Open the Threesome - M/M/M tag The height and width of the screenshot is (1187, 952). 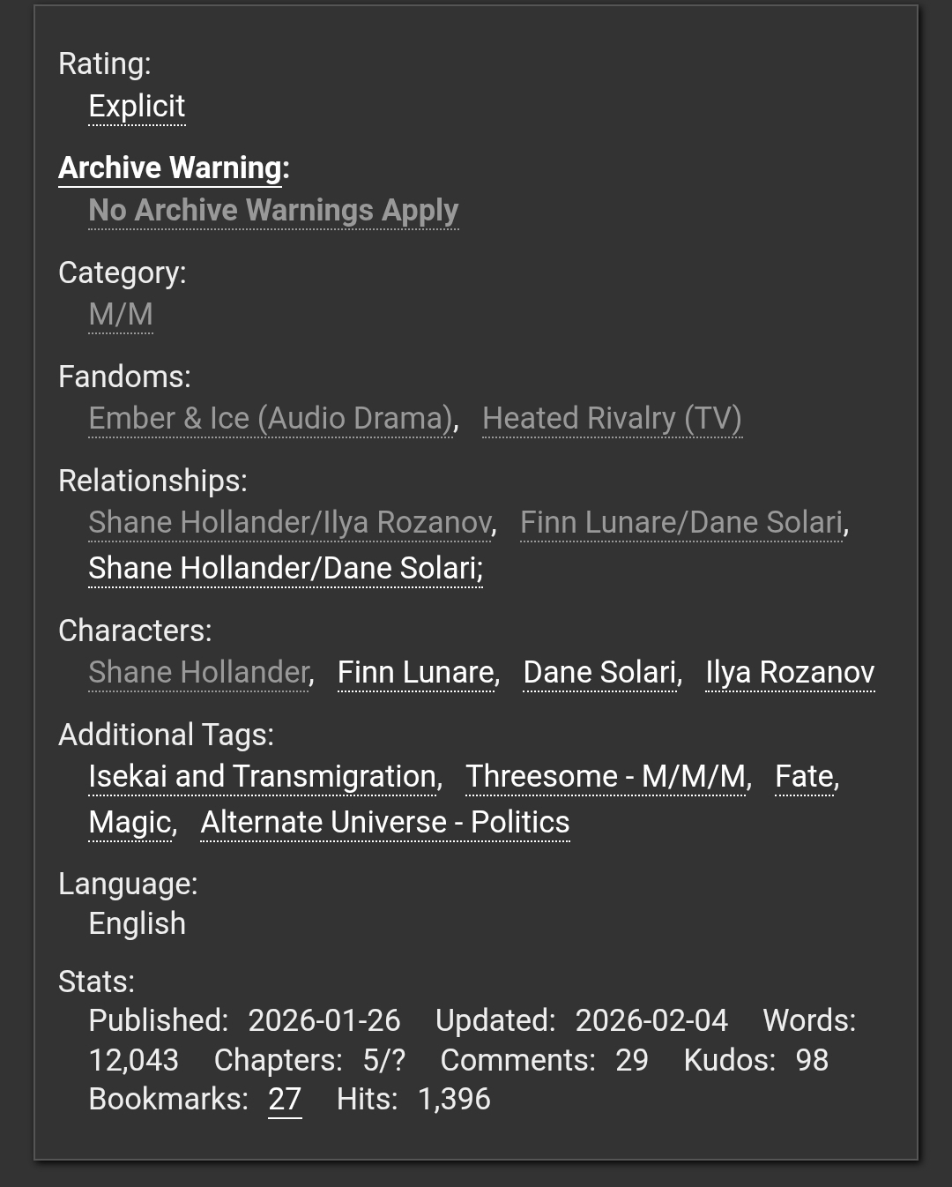tap(606, 777)
